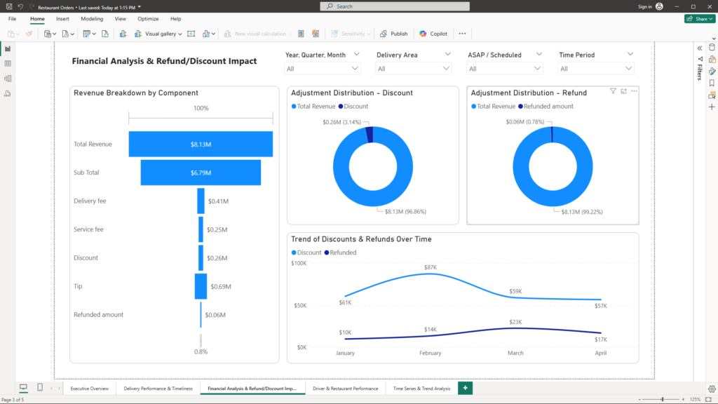The height and width of the screenshot is (404, 718).
Task: Open More options on Refund chart
Action: (634, 91)
